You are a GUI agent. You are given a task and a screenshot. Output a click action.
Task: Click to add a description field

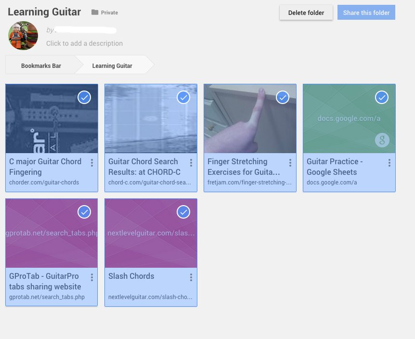pos(84,43)
